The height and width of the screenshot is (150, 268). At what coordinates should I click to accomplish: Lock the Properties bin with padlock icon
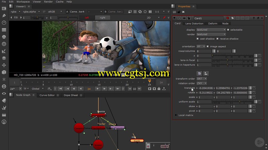coord(179,12)
